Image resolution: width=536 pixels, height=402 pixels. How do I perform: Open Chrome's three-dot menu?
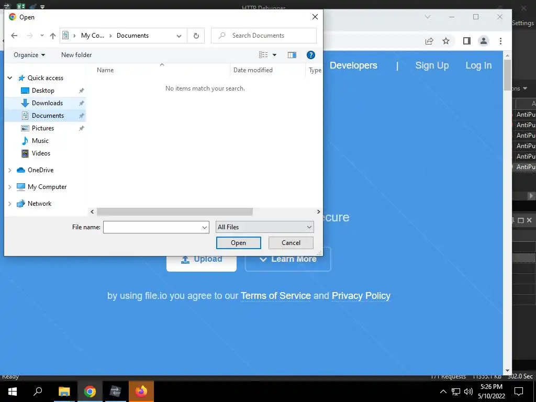(x=500, y=41)
